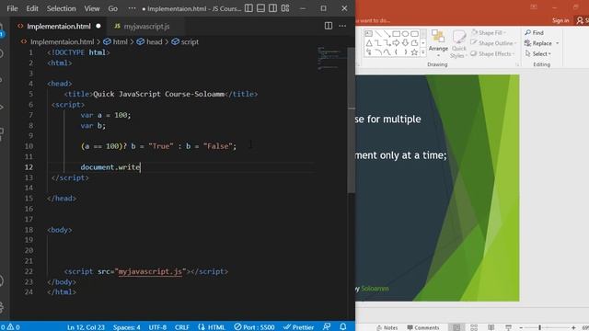
Task: Toggle the bottom panel layout icon
Action: coord(260,8)
